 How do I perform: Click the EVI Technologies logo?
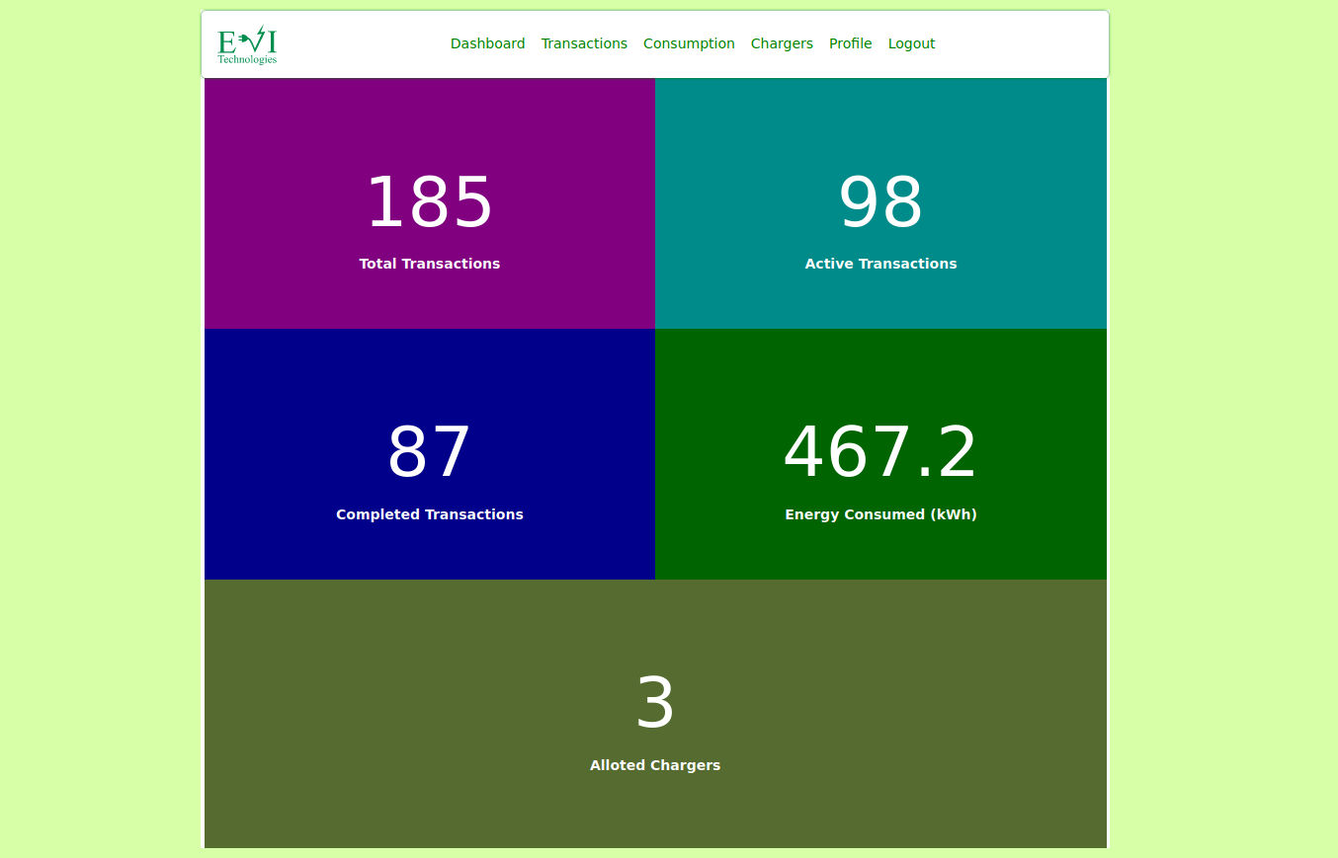[247, 44]
